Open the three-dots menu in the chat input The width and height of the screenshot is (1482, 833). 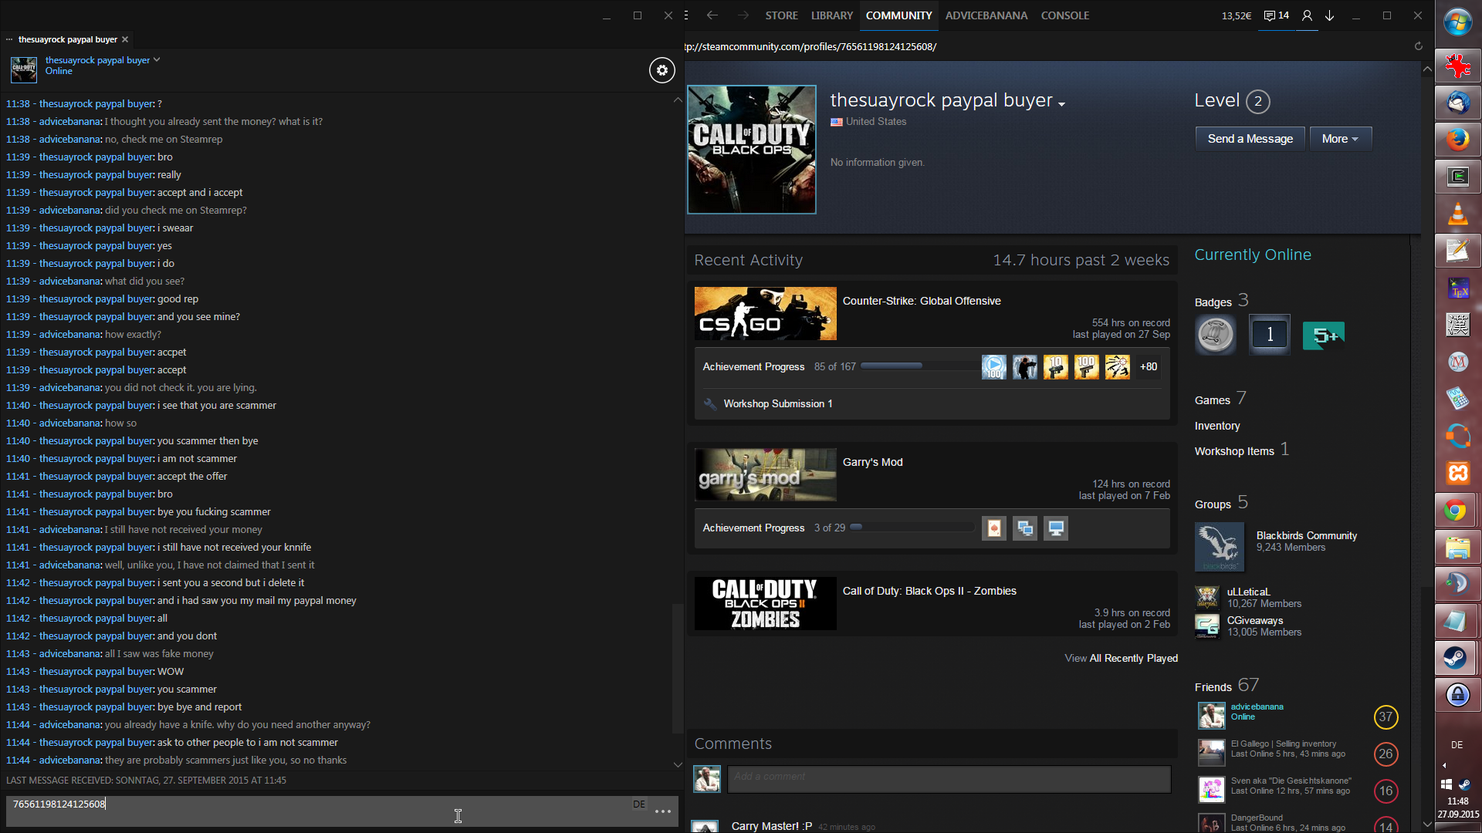[662, 811]
